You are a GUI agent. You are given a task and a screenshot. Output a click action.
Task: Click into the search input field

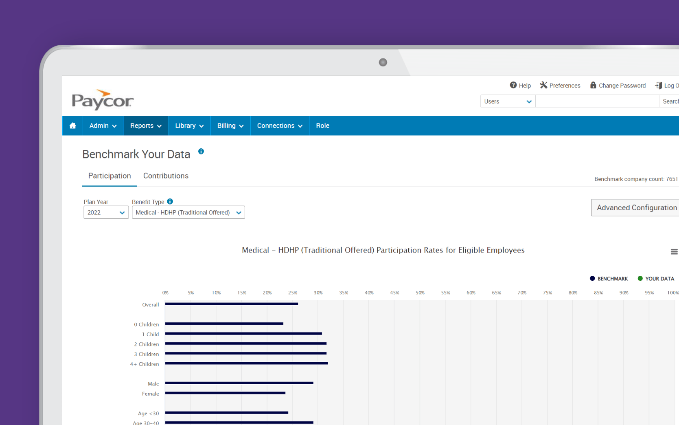(597, 101)
